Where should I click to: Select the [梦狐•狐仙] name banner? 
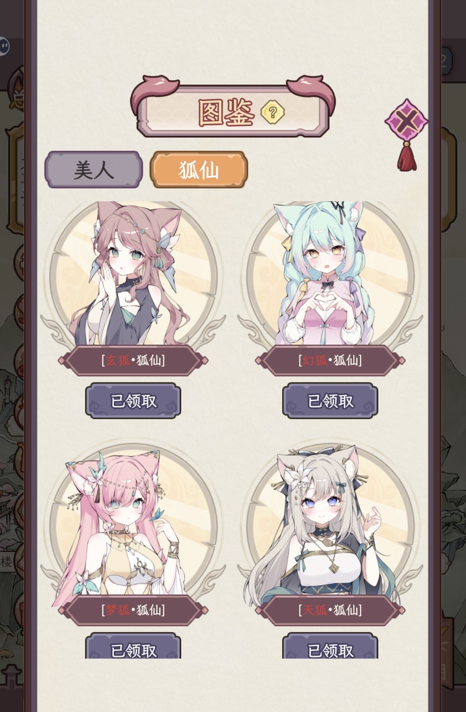133,610
